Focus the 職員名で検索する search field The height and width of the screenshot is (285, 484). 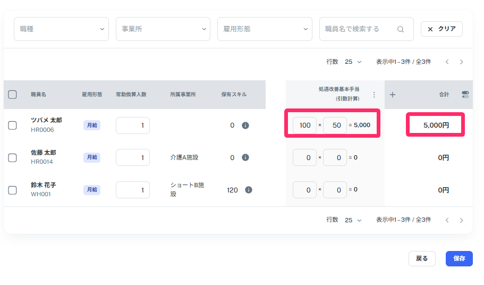tap(359, 29)
